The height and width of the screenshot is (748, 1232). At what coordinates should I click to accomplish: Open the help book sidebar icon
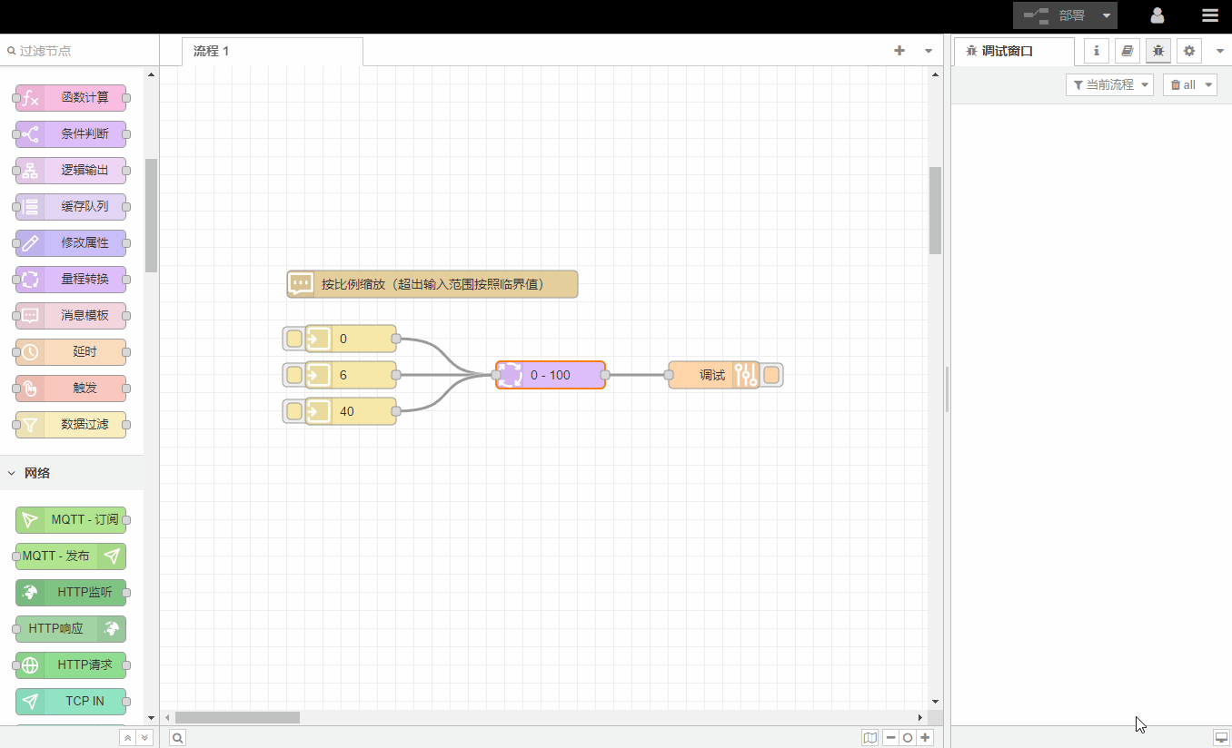[1127, 51]
